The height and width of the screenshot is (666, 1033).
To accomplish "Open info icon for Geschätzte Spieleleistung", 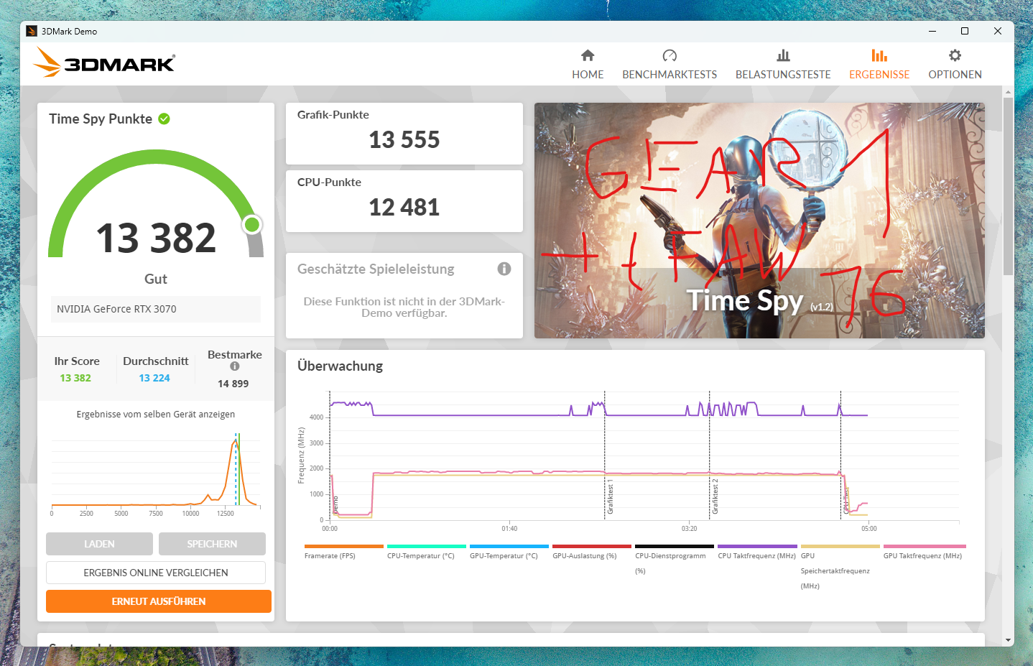I will pyautogui.click(x=504, y=269).
